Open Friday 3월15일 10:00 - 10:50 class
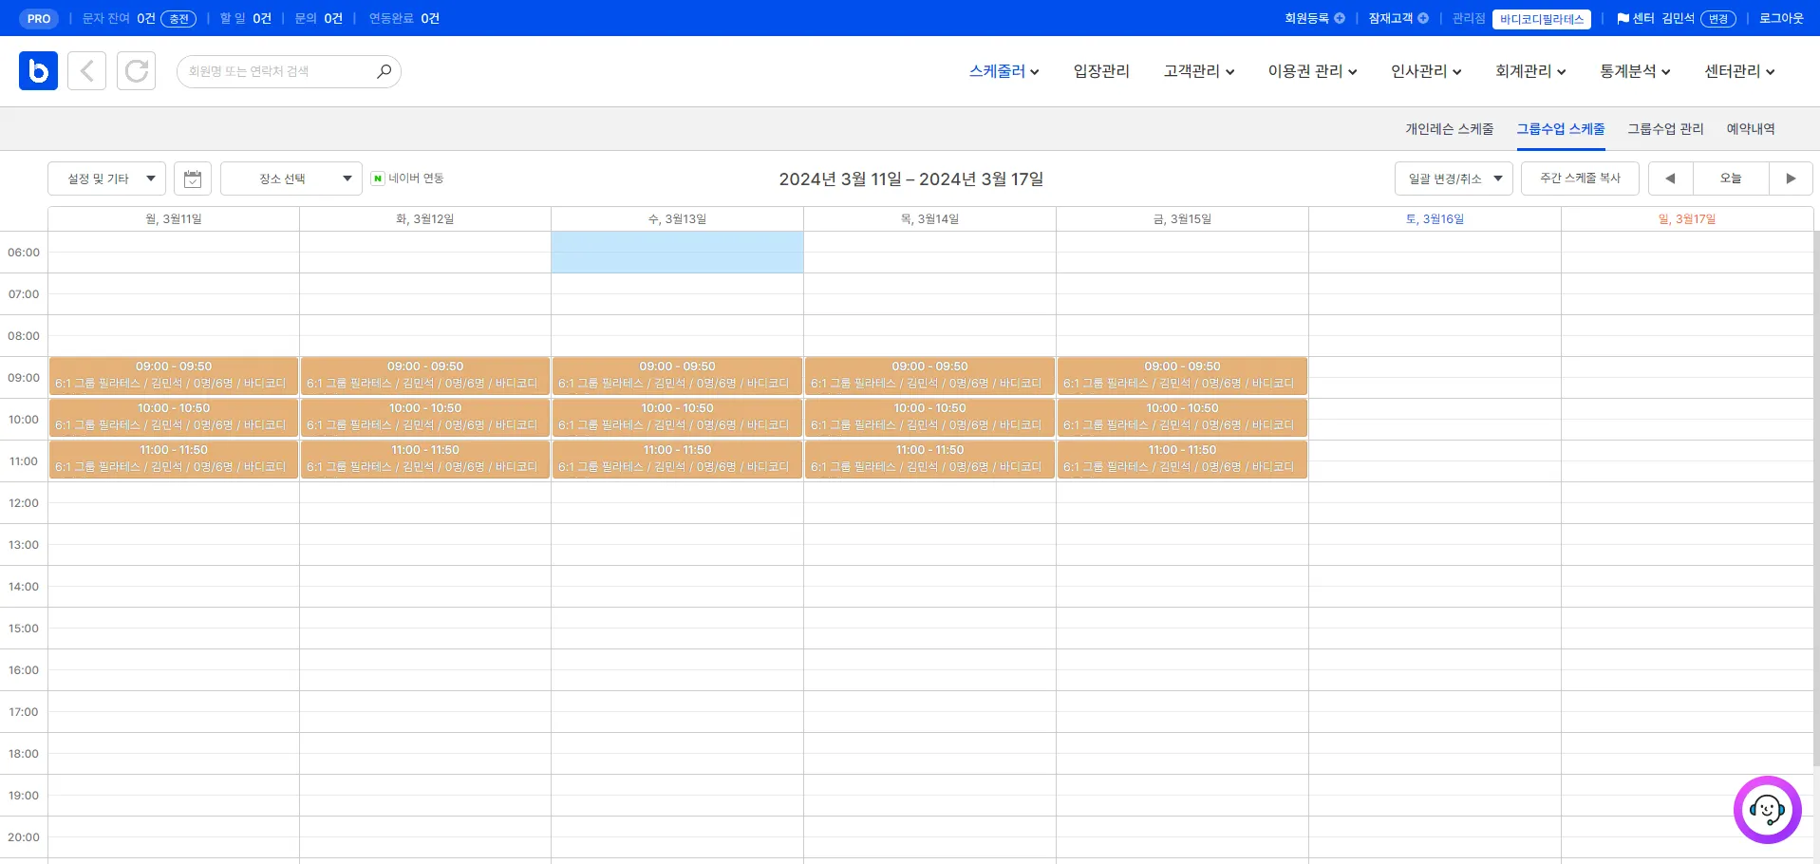 point(1182,418)
